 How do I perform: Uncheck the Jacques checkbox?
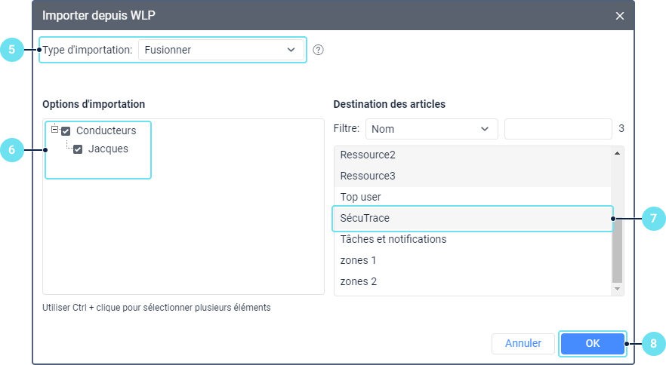coord(78,149)
